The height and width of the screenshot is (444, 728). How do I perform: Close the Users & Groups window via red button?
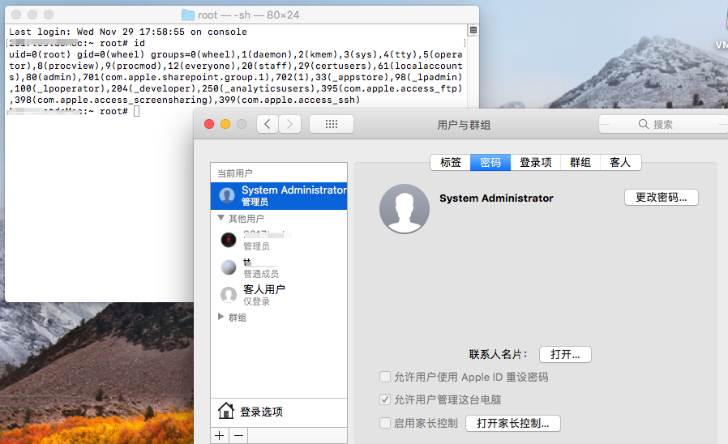tap(209, 124)
